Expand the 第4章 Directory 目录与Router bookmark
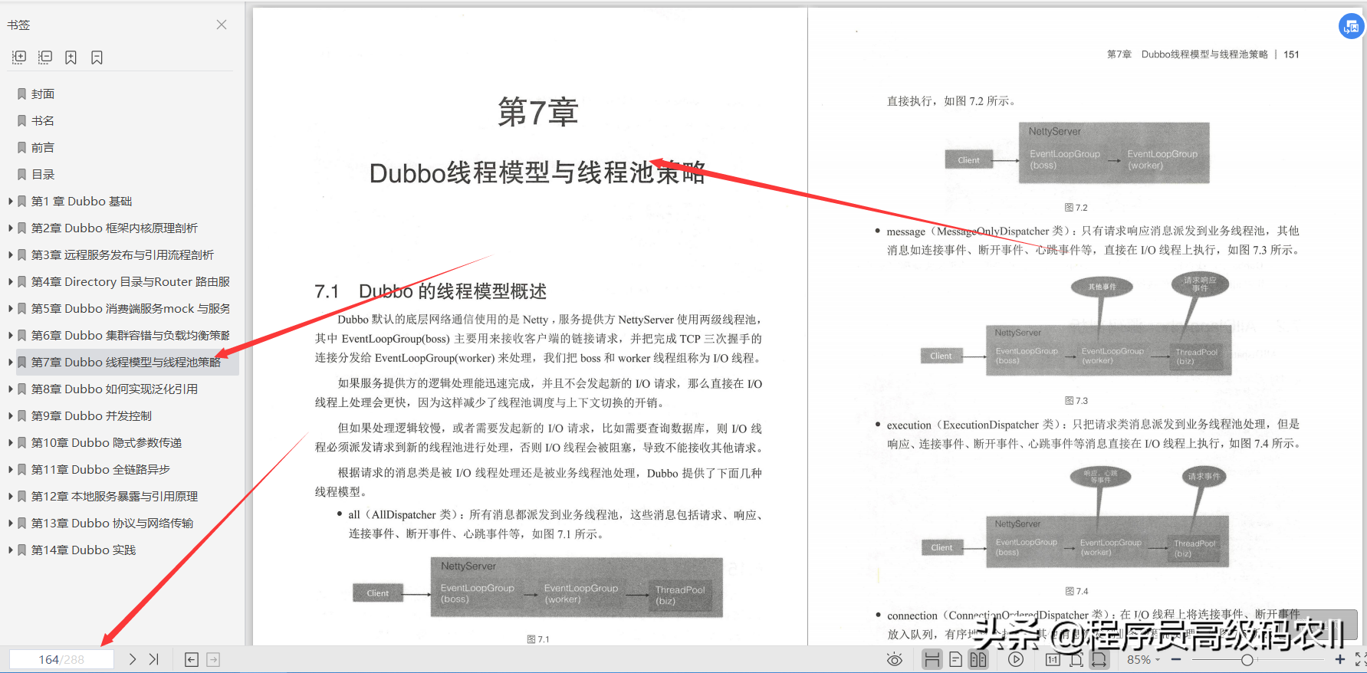Image resolution: width=1367 pixels, height=673 pixels. click(11, 281)
